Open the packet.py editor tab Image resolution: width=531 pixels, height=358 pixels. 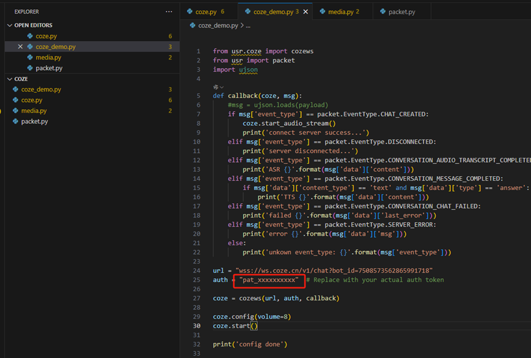pos(401,12)
